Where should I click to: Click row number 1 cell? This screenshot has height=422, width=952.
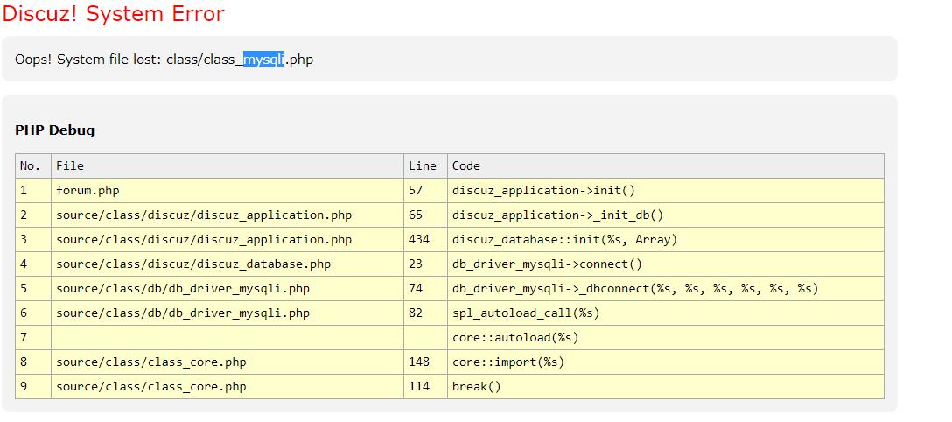33,191
